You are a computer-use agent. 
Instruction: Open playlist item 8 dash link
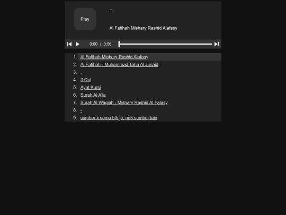(x=81, y=110)
